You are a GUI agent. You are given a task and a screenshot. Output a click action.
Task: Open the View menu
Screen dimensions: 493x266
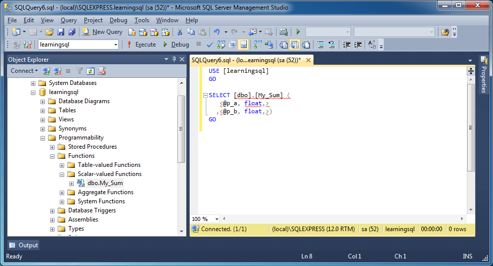click(47, 20)
